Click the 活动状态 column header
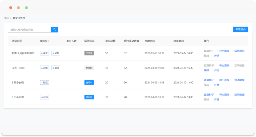256x137 pixels. tap(89, 41)
